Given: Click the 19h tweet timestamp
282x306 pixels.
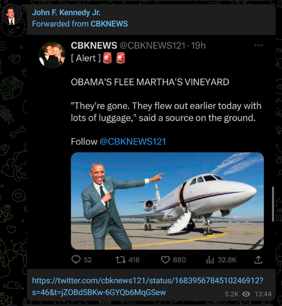Looking at the screenshot, I should click(198, 45).
